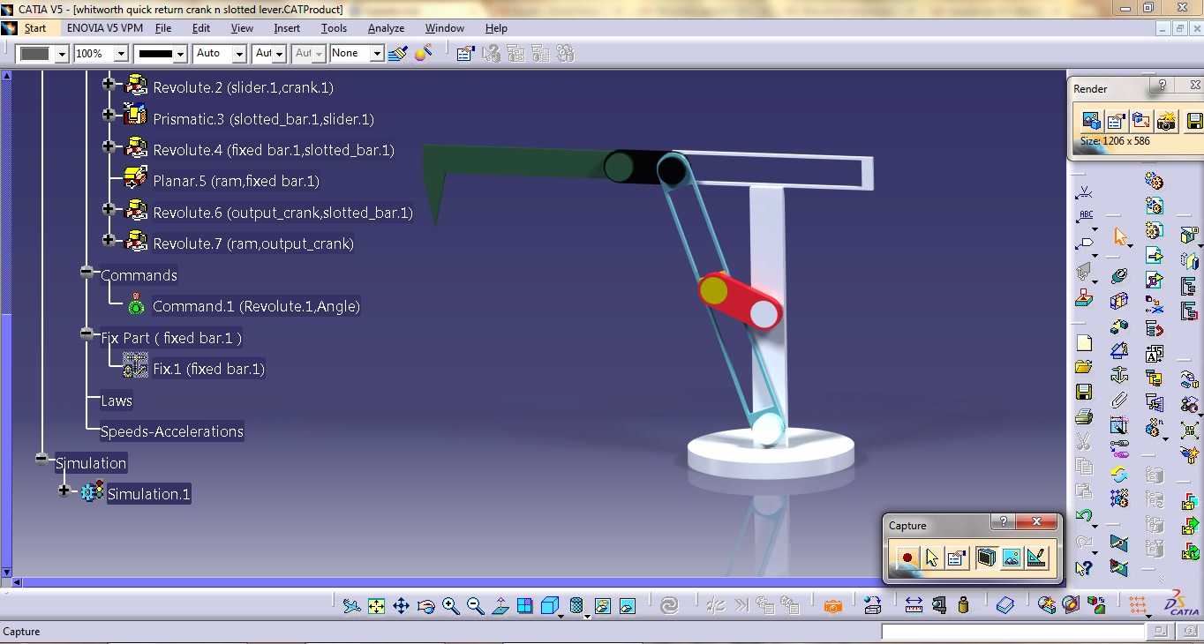Click the Render Shooting icon in Render panel
This screenshot has height=644, width=1204.
point(1167,121)
